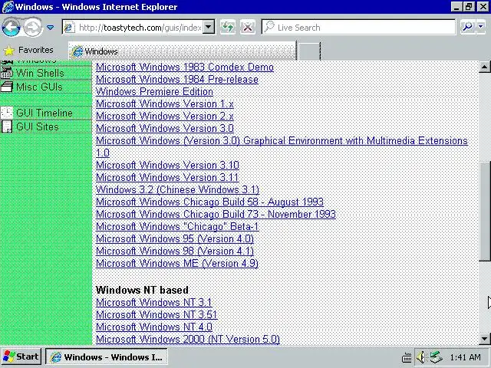Screen dimensions: 491x368
Task: Open Misc GUIs sidebar link
Action: coord(39,87)
